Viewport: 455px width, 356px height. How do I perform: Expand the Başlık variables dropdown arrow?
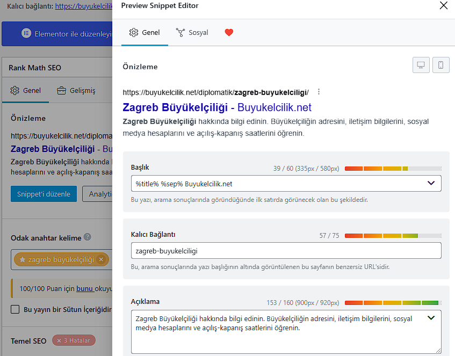click(431, 183)
